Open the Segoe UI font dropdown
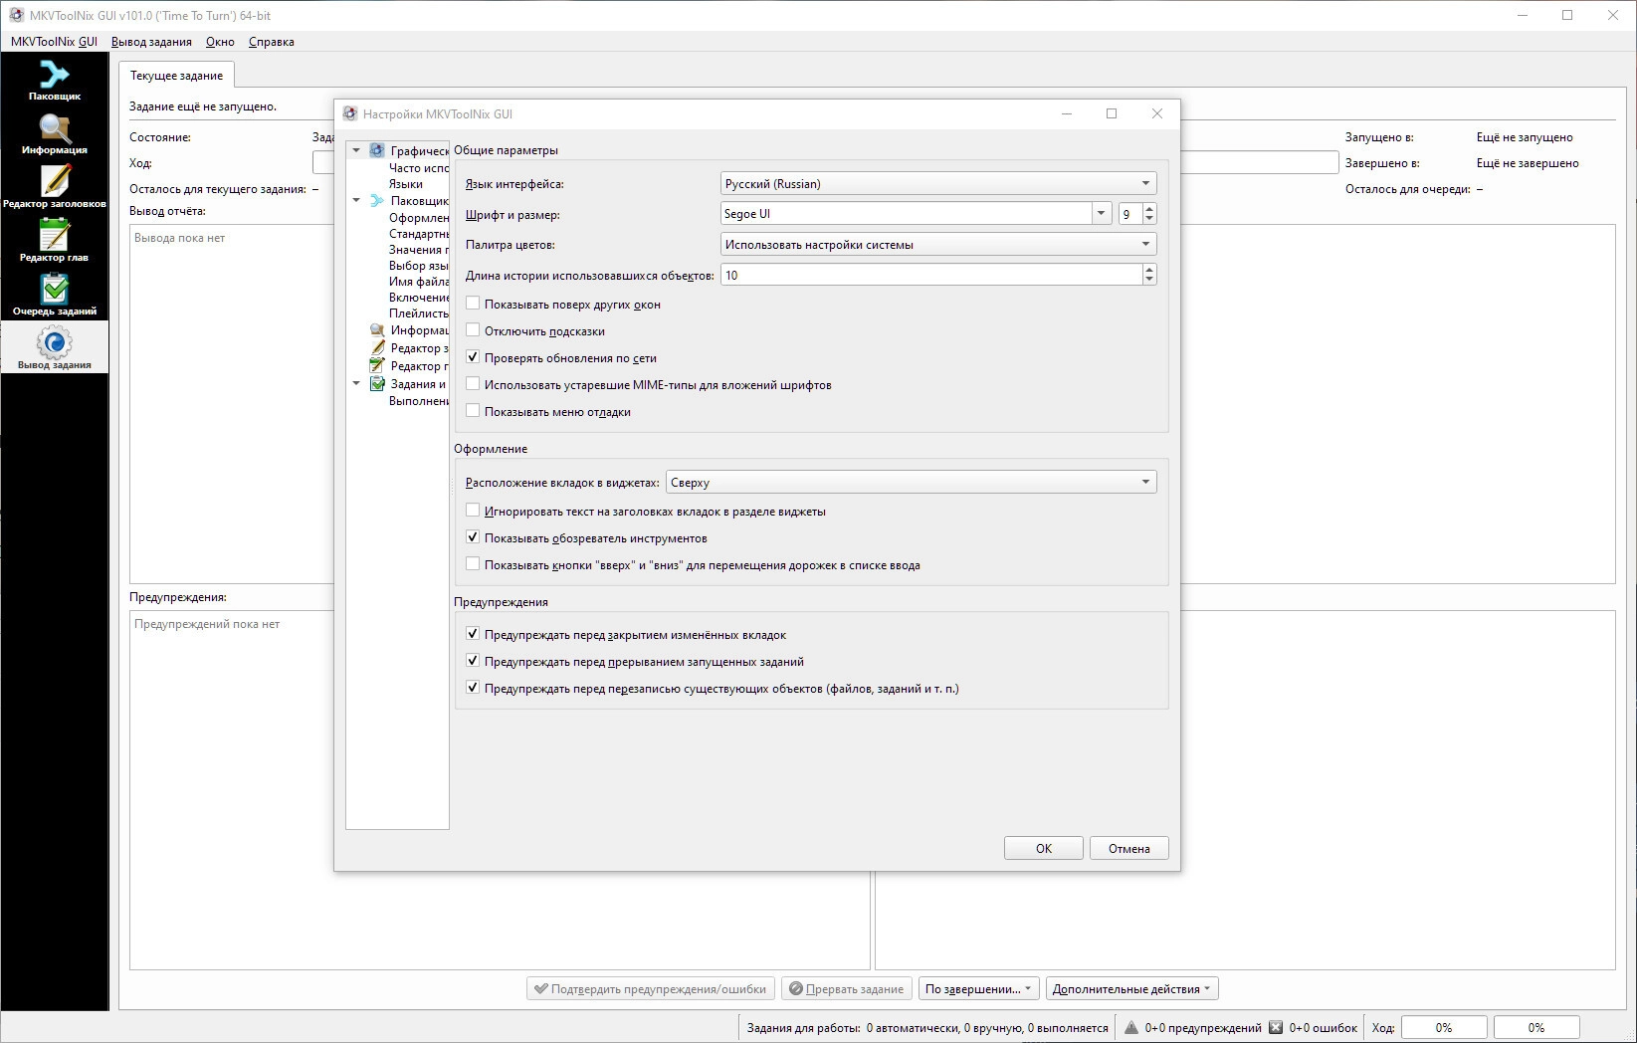This screenshot has height=1043, width=1637. 1101,213
